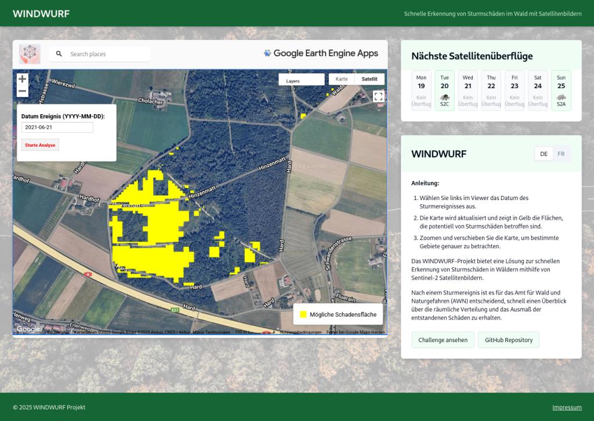Zoom out of the map

[x=23, y=91]
